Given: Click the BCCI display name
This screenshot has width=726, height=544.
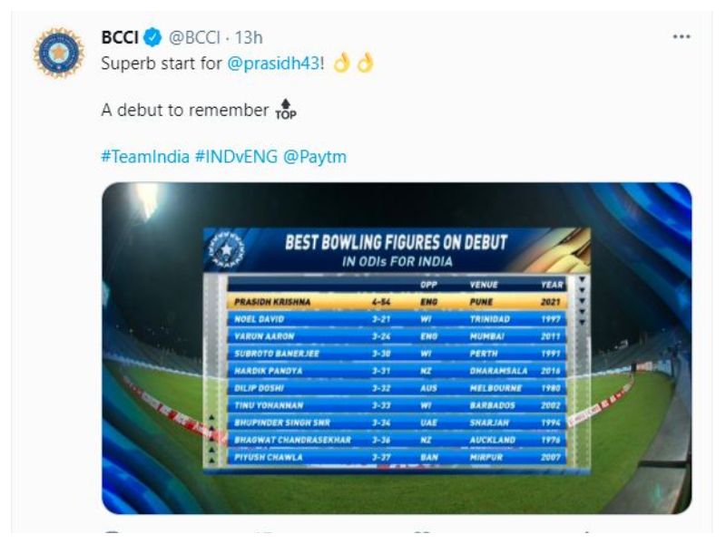Looking at the screenshot, I should 120,37.
